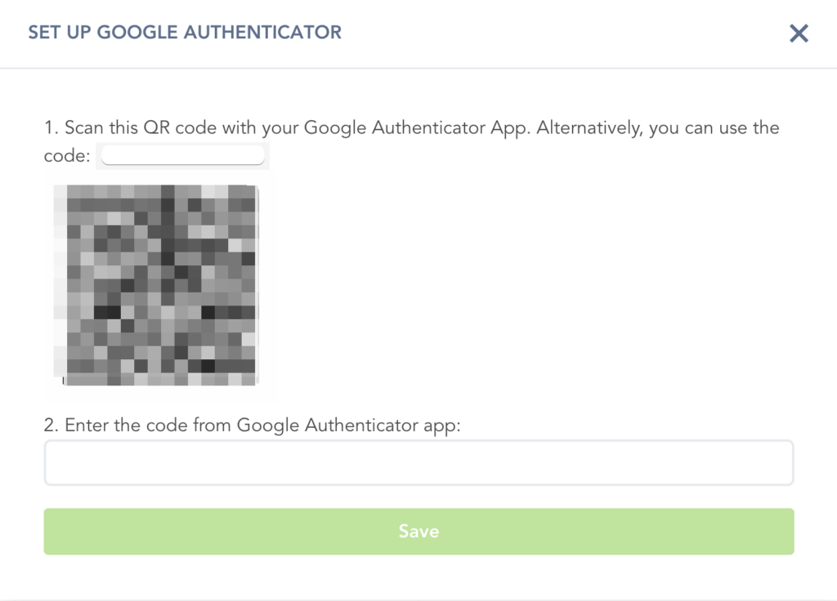The width and height of the screenshot is (837, 601).
Task: Click the "code:" label before the secret key
Action: coord(66,156)
